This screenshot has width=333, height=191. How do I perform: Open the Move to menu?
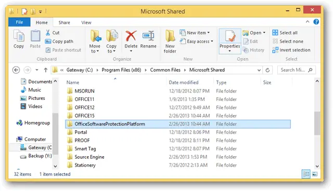[95, 42]
